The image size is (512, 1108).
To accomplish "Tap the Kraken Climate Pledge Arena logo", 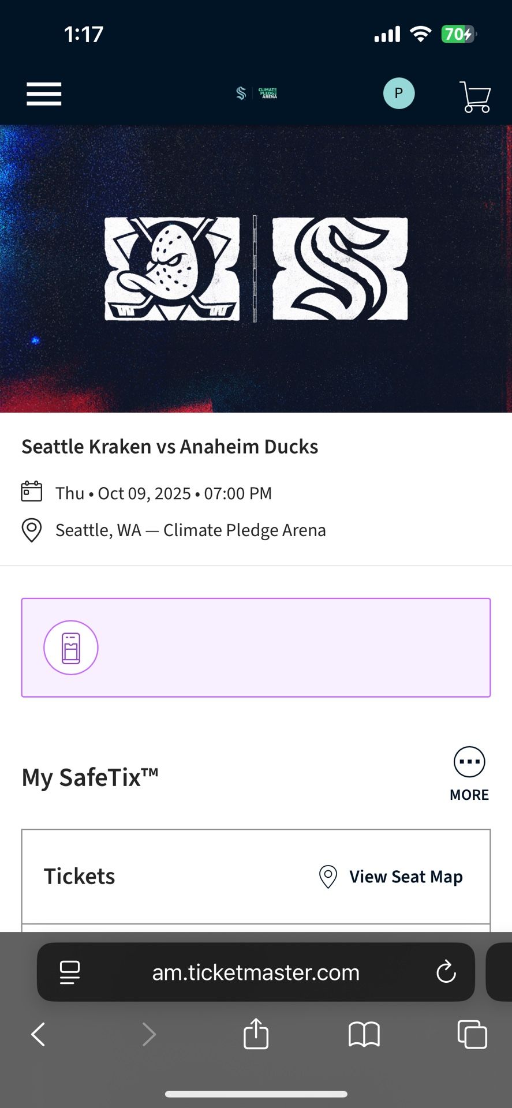I will point(256,93).
